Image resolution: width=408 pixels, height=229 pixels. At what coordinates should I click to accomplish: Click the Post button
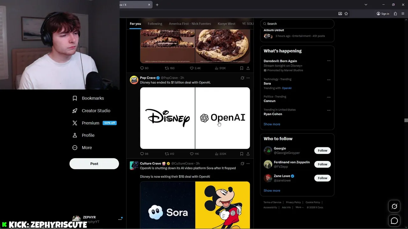click(x=94, y=163)
